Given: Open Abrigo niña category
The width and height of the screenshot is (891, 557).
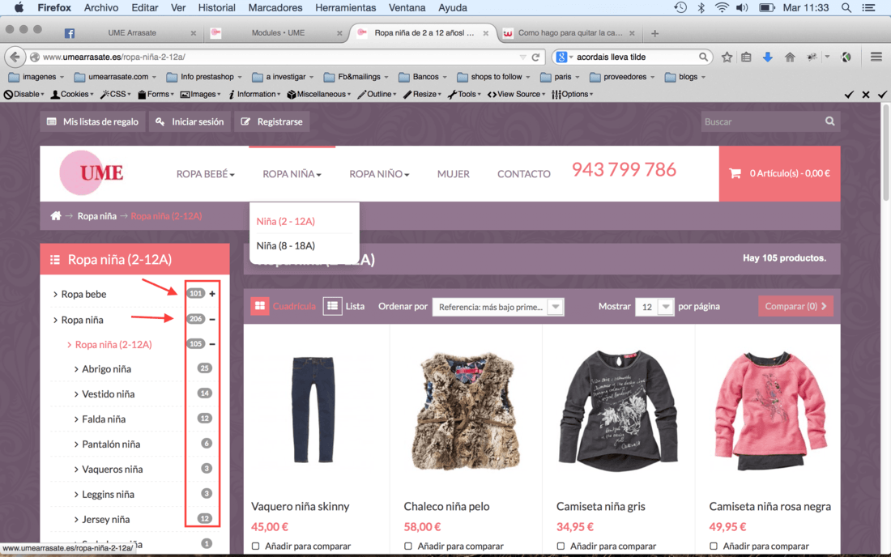Looking at the screenshot, I should tap(106, 369).
